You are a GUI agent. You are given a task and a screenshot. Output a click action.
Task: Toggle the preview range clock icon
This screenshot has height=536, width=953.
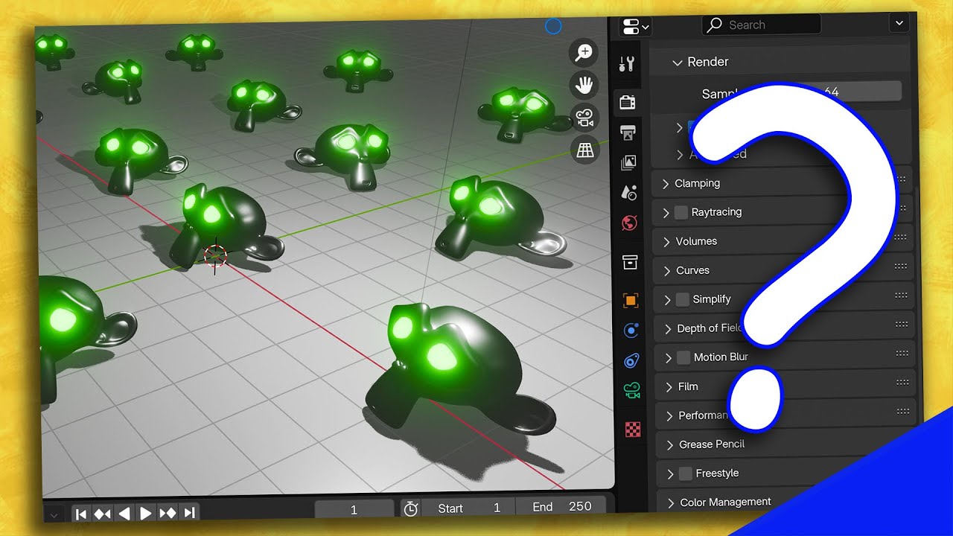coord(411,508)
